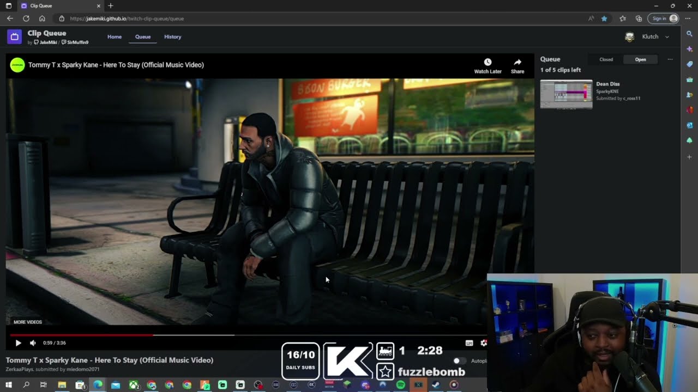Go to the Home tab
Screen dimensions: 698x392
(115, 37)
